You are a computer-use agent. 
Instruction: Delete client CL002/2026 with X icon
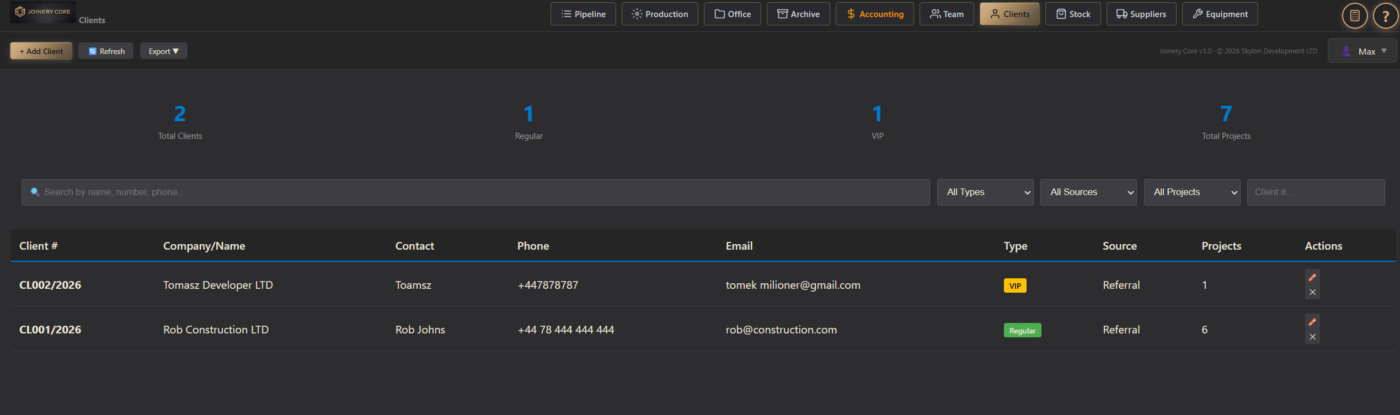click(1312, 292)
